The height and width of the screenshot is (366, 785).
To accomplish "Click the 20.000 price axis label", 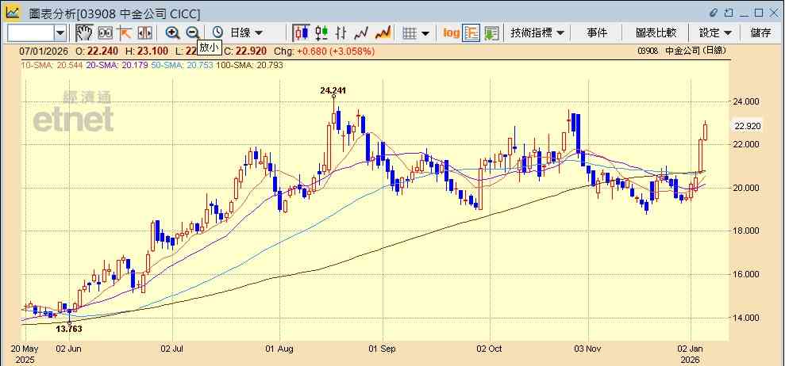I will 746,188.
